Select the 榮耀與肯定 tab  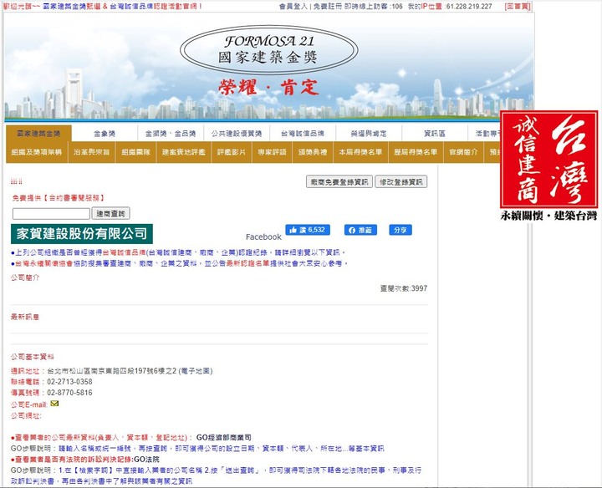click(369, 134)
